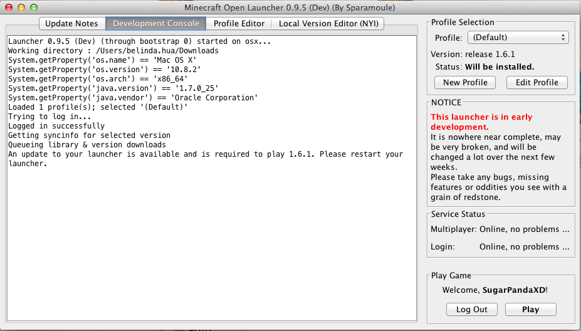Click the red early development notice
581x331 pixels.
click(x=481, y=122)
